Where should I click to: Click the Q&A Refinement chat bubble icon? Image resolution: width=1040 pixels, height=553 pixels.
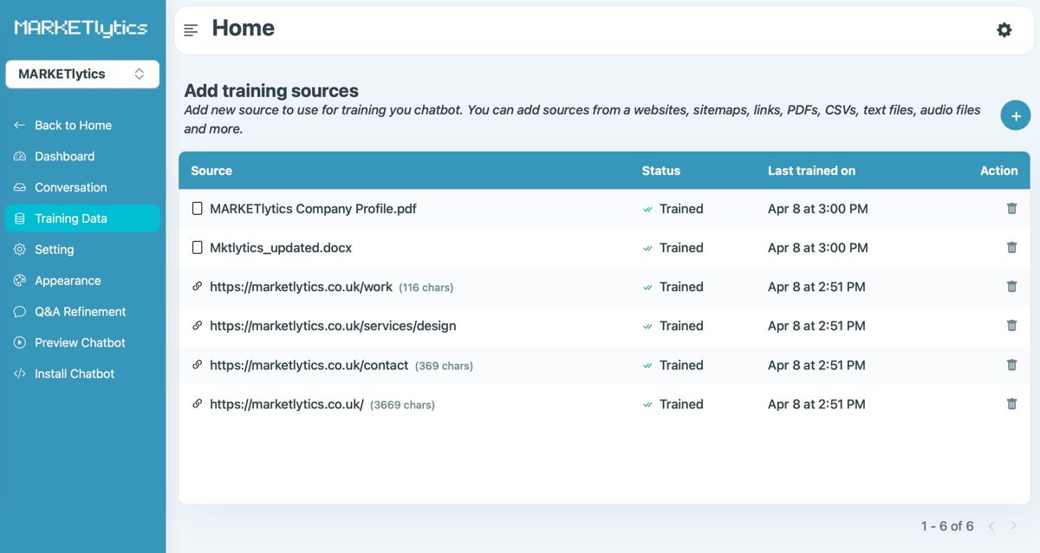pyautogui.click(x=20, y=312)
